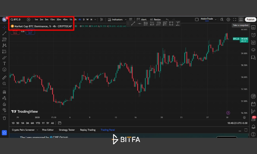Take a snapshot with camera icon
257x154 pixels.
[x=241, y=20]
